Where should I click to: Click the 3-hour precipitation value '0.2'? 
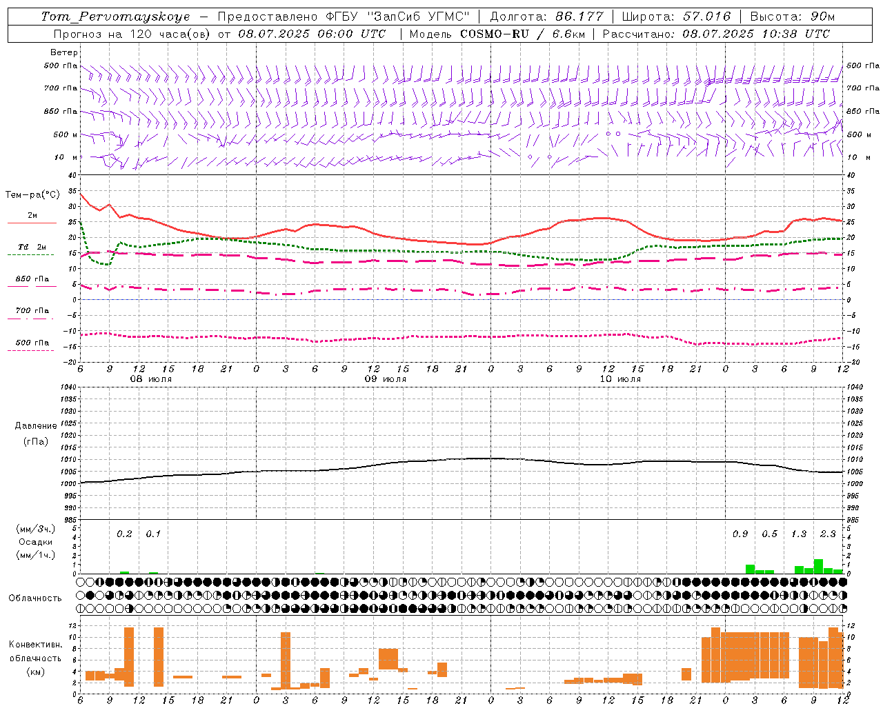pos(124,534)
